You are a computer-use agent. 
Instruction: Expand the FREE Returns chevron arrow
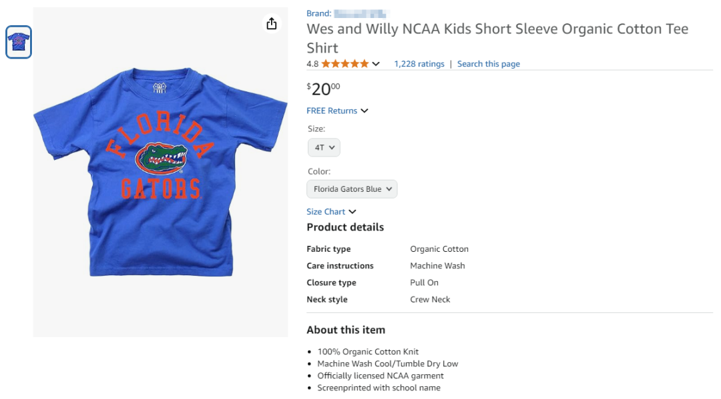click(x=365, y=111)
